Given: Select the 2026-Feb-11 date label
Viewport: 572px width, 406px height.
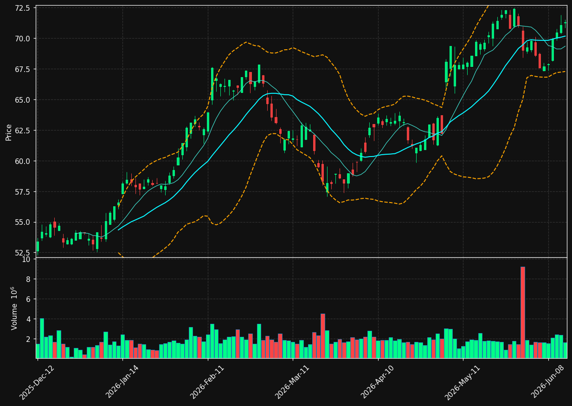Looking at the screenshot, I should pos(208,381).
